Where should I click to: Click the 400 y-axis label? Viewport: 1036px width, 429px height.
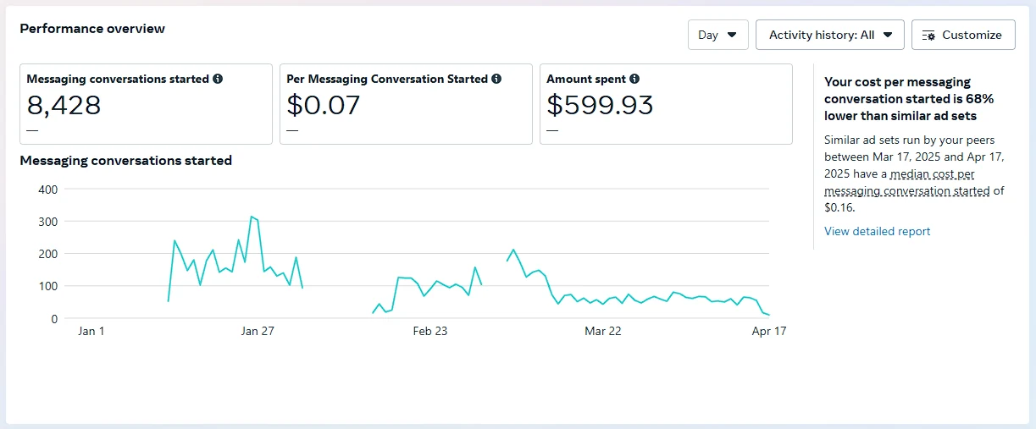[47, 190]
